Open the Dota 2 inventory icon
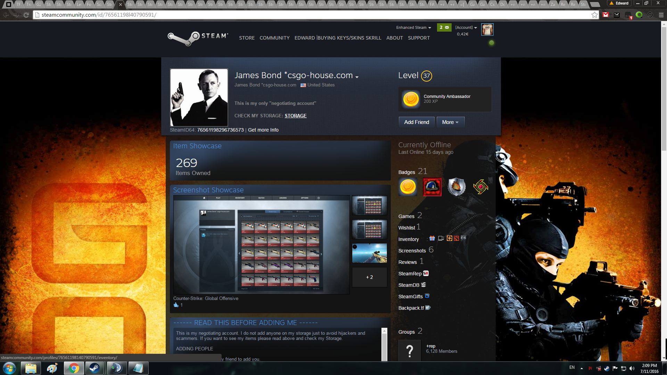The image size is (667, 375). [x=456, y=238]
